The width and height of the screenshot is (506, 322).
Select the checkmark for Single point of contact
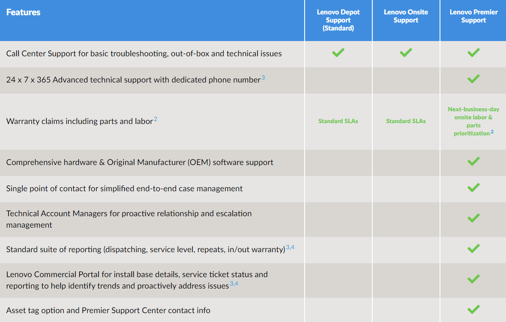[473, 187]
